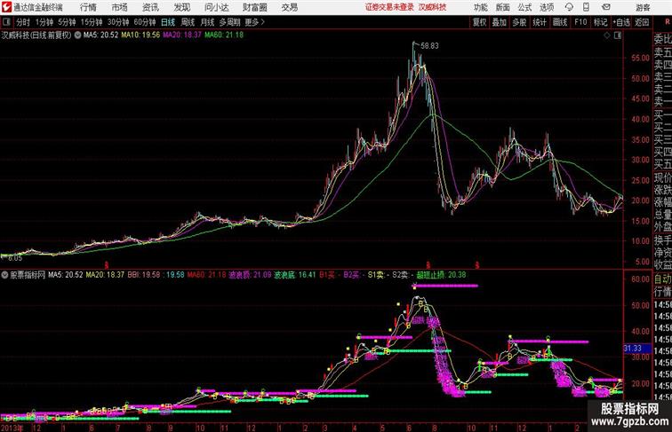Click the 复权 adjust-price button

pos(479,22)
